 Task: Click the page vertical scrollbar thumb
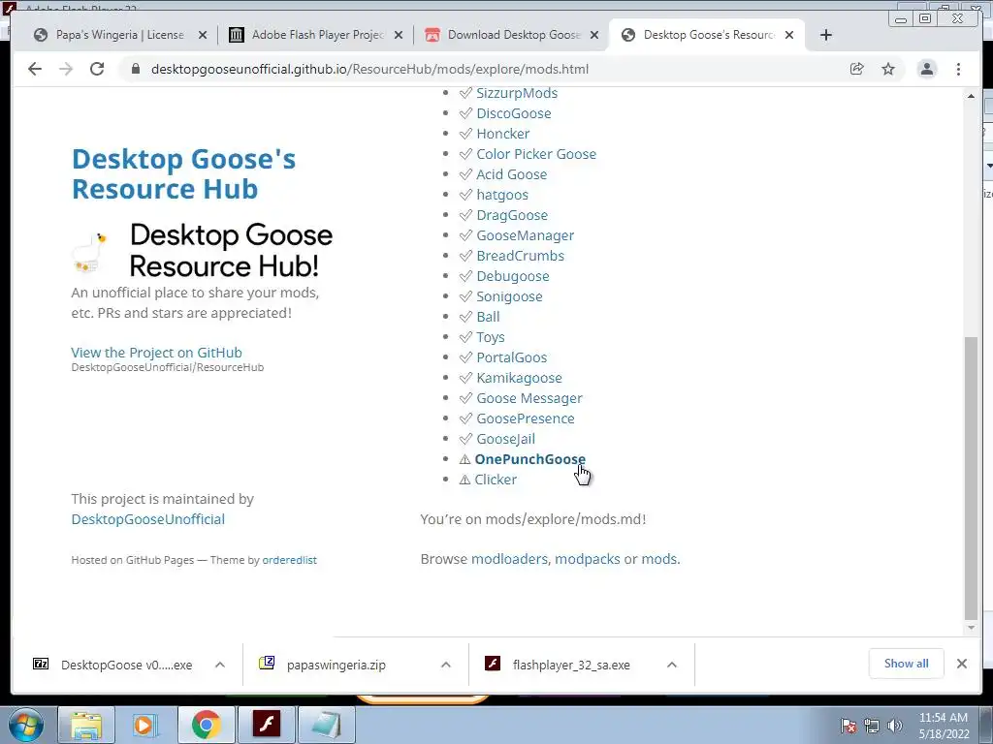[x=971, y=479]
